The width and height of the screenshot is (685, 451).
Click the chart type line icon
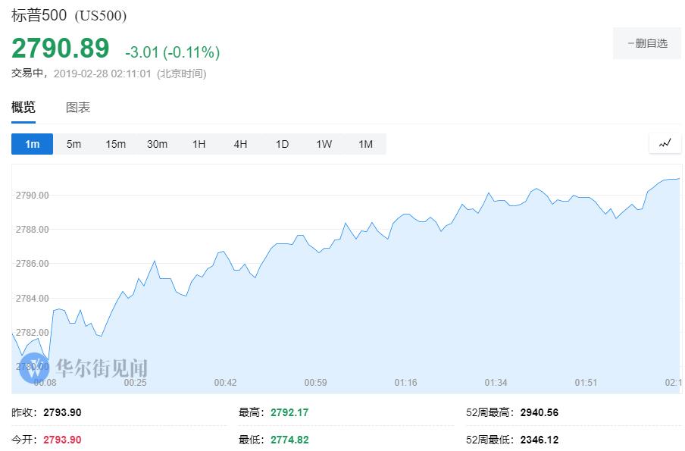pos(665,143)
